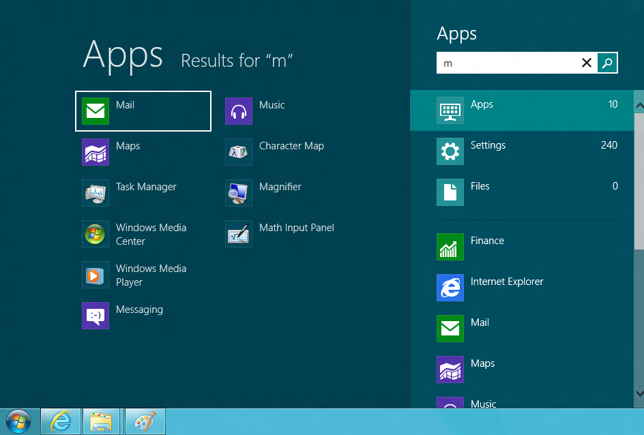The height and width of the screenshot is (435, 644).
Task: Clear the search box with the X
Action: pos(587,63)
